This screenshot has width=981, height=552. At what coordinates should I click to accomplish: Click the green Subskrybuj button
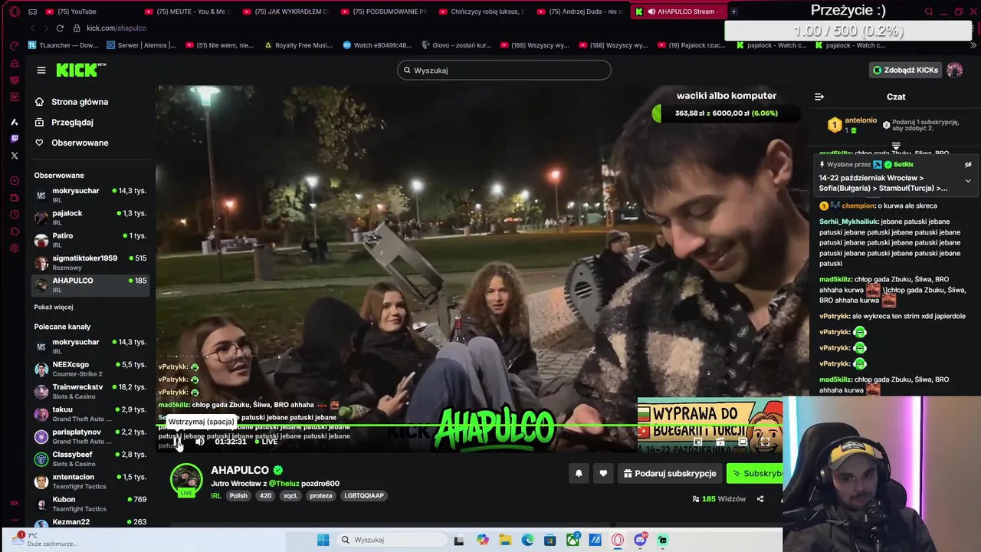tap(755, 474)
